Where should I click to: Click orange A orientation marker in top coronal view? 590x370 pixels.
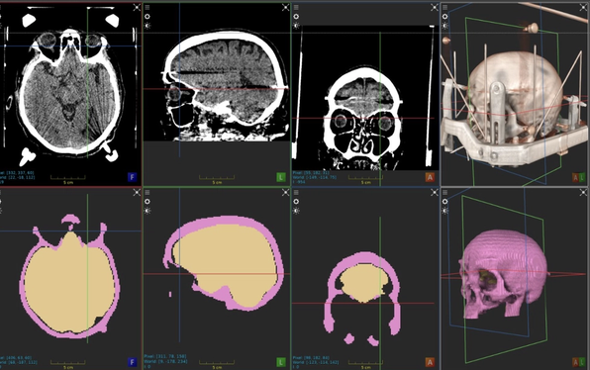point(430,177)
